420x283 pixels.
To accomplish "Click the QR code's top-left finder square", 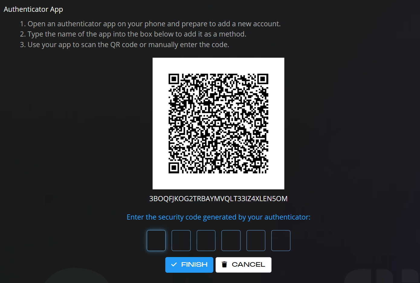I will pyautogui.click(x=174, y=79).
